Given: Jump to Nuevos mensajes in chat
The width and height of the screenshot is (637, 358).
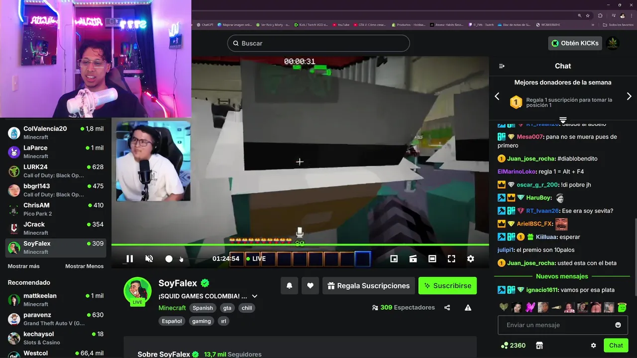Looking at the screenshot, I should [562, 276].
